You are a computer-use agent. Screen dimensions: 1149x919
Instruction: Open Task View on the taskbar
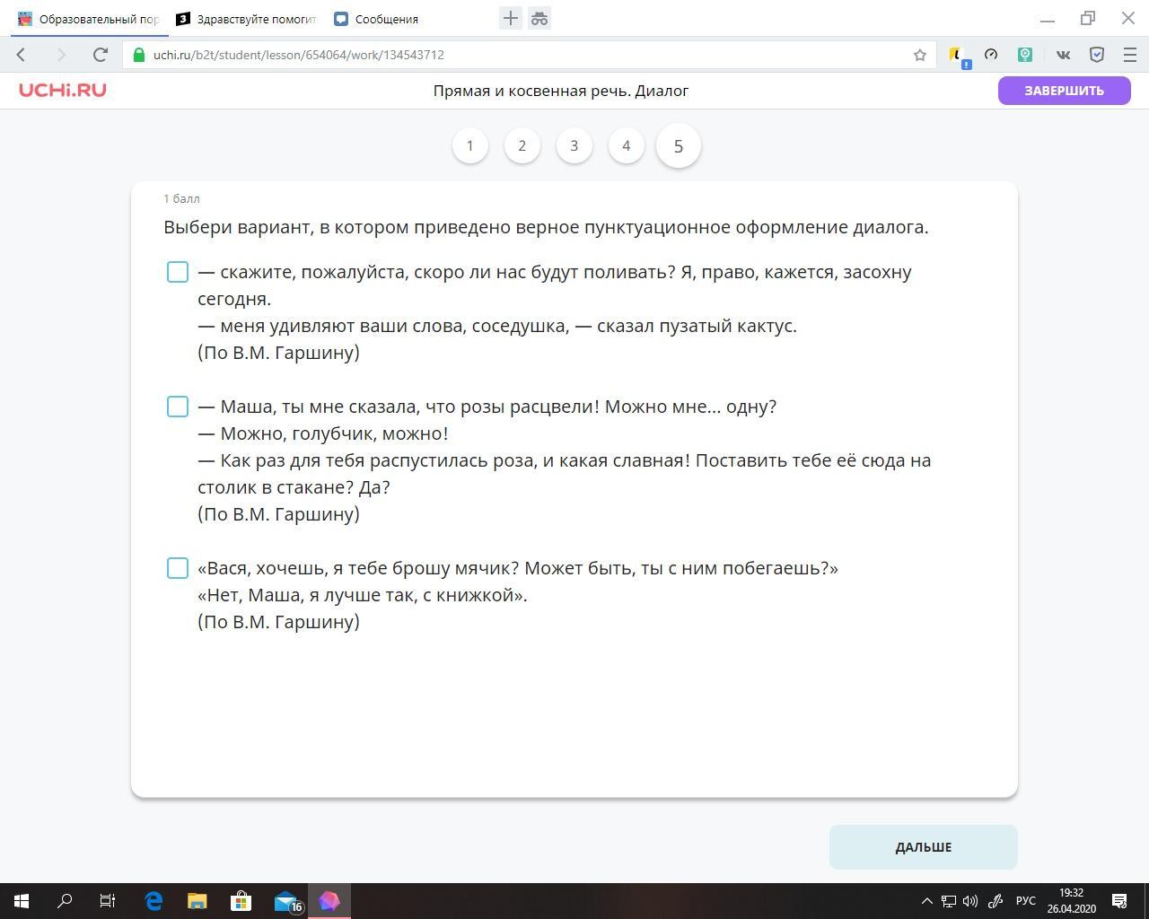click(x=108, y=901)
